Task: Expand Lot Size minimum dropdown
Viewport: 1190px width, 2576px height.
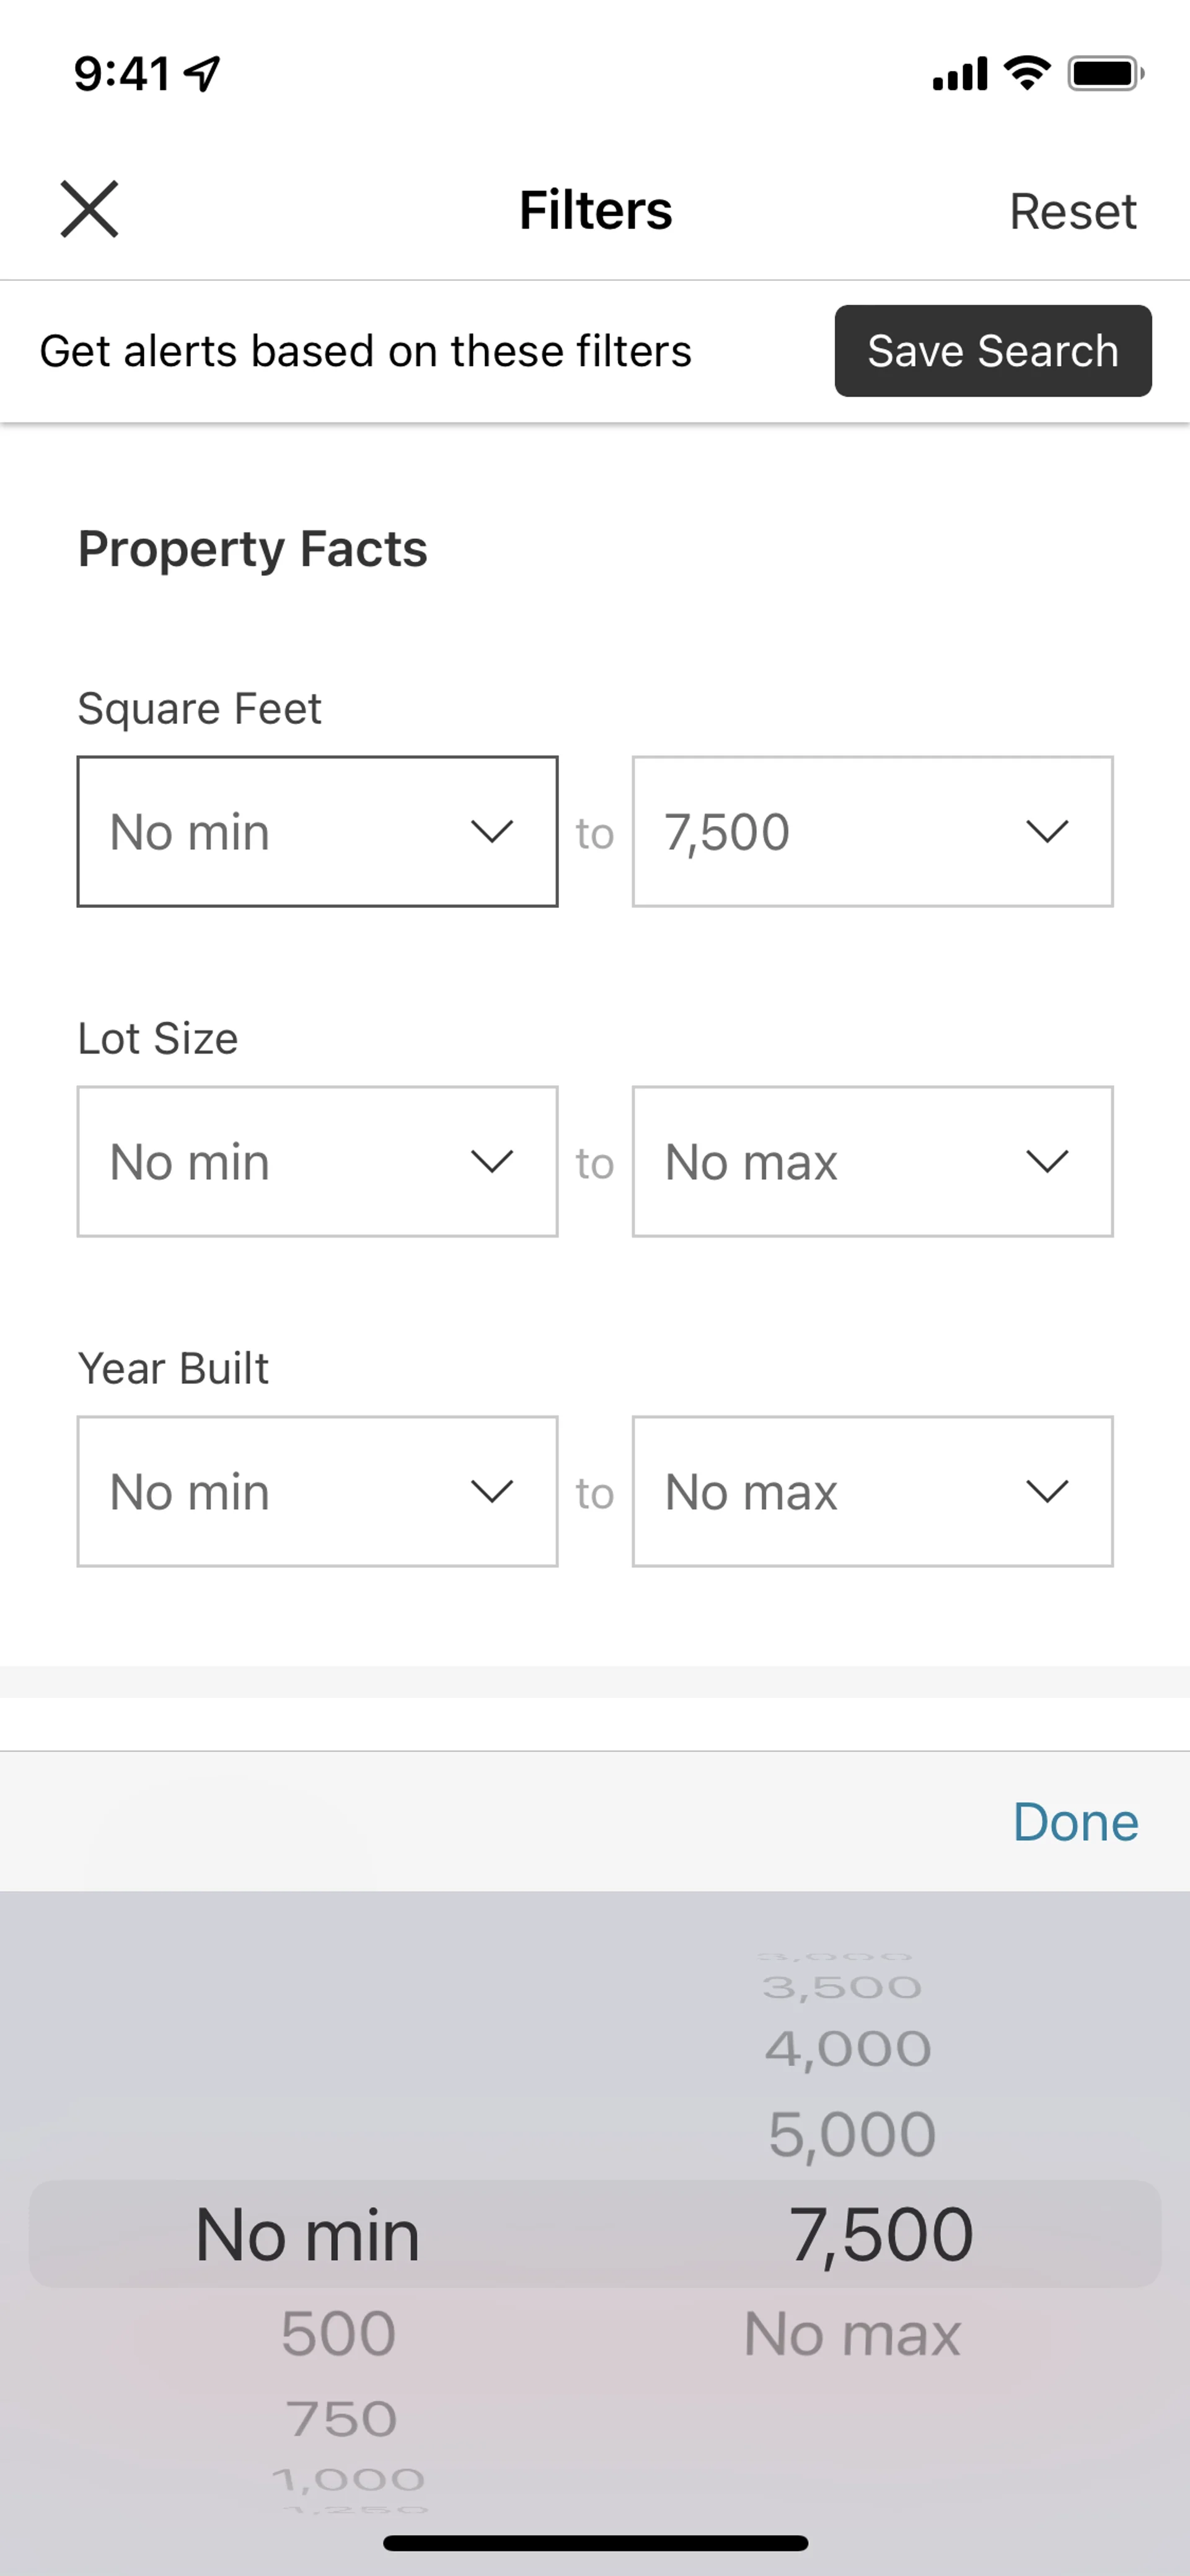Action: point(317,1162)
